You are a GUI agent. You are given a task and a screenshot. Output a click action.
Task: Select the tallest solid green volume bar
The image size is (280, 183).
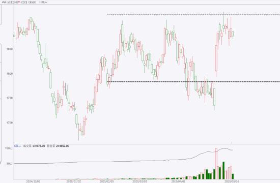tap(223, 170)
